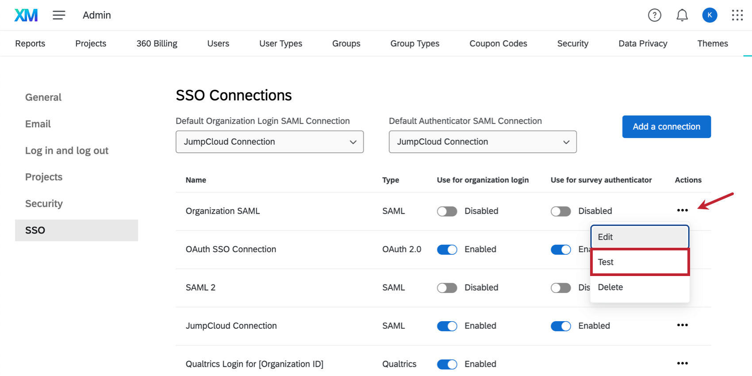Open actions menu for JumpCloud Connection row
This screenshot has height=376, width=752.
point(682,325)
